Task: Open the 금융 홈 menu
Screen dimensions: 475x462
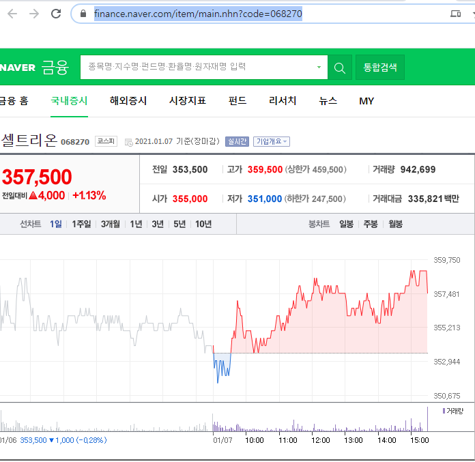Action: 14,101
